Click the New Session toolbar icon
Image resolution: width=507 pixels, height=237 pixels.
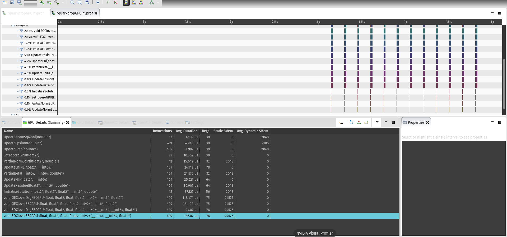4,2
